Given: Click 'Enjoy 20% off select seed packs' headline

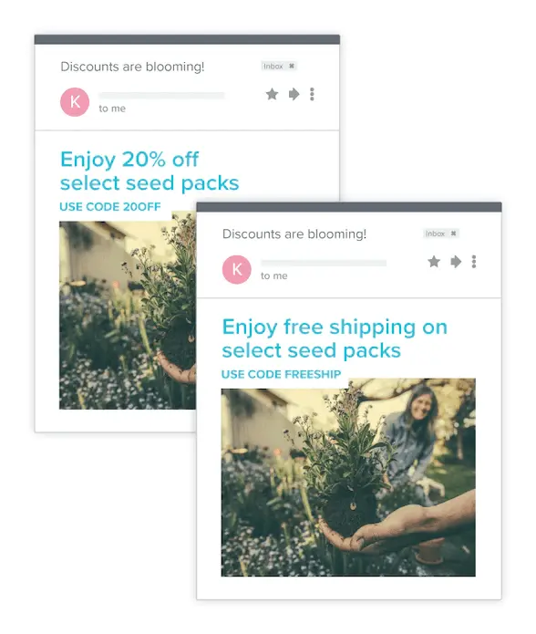Looking at the screenshot, I should (x=149, y=171).
